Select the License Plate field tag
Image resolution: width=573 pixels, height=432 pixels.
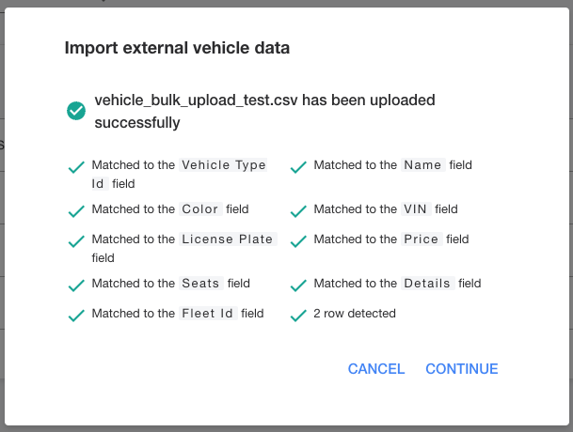point(228,239)
